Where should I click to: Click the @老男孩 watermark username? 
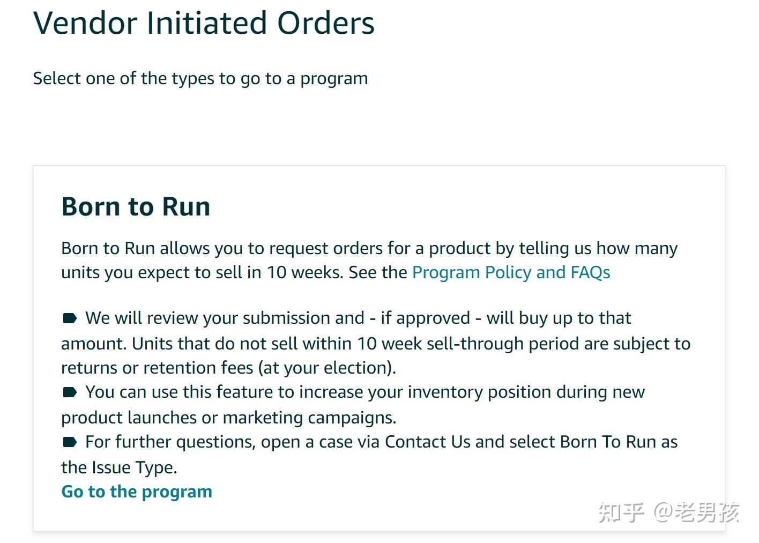tap(696, 512)
